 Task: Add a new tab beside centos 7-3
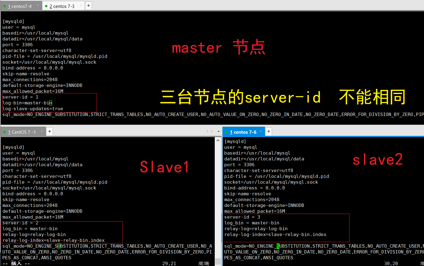click(89, 6)
